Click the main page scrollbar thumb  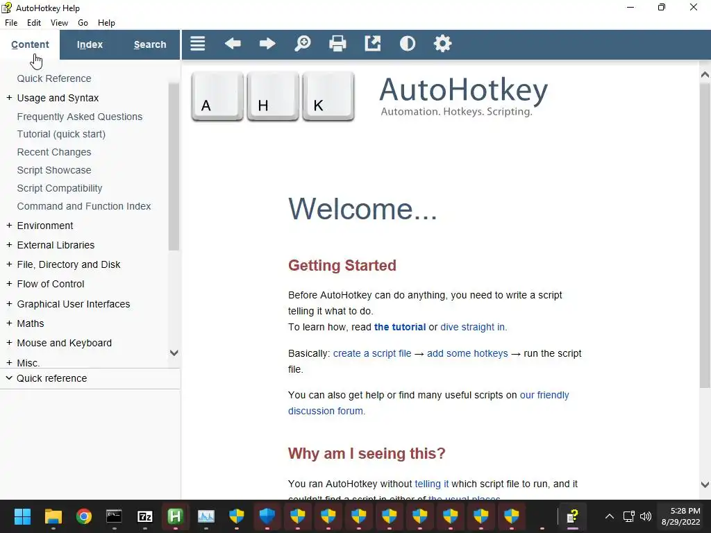click(705, 235)
